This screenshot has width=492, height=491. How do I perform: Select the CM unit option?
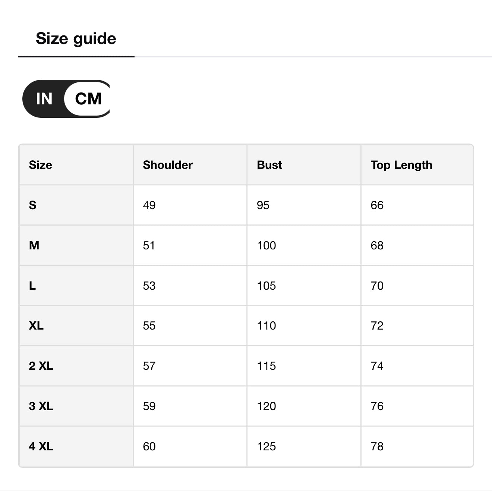pyautogui.click(x=88, y=99)
